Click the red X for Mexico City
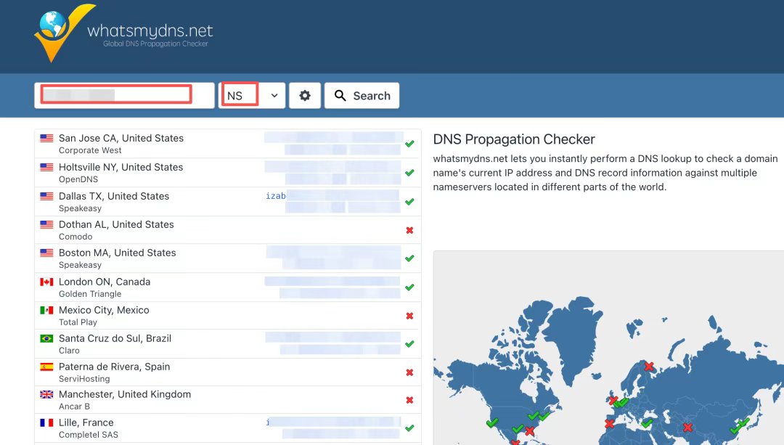The width and height of the screenshot is (784, 445). tap(409, 315)
